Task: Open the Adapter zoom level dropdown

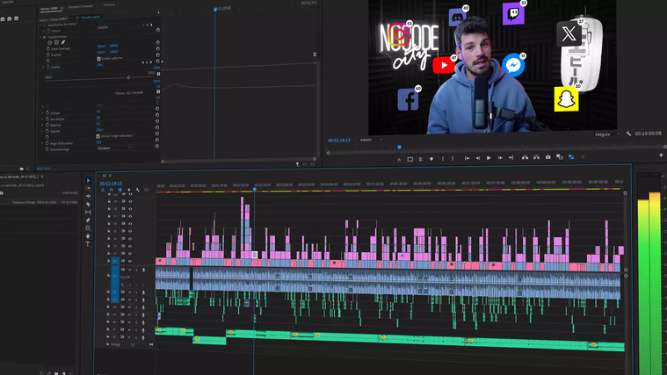Action: pos(371,140)
